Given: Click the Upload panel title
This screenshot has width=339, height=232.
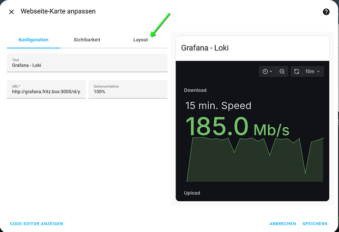Looking at the screenshot, I should [192, 193].
